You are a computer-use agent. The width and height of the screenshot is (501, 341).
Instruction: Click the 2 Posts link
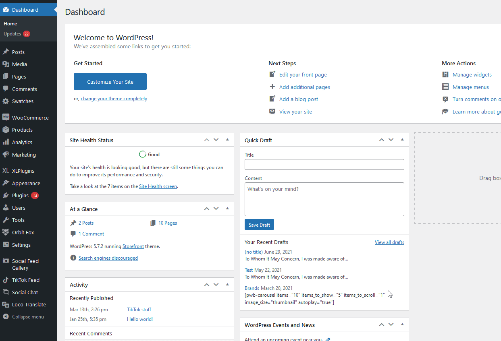point(86,223)
